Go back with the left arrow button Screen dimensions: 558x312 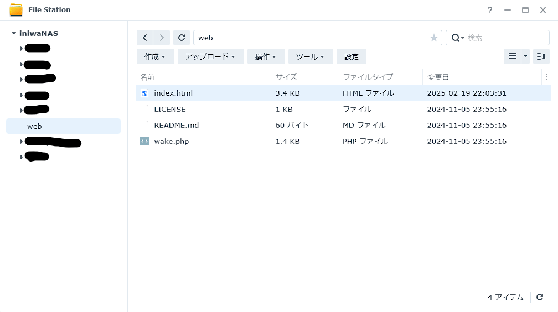pos(145,38)
